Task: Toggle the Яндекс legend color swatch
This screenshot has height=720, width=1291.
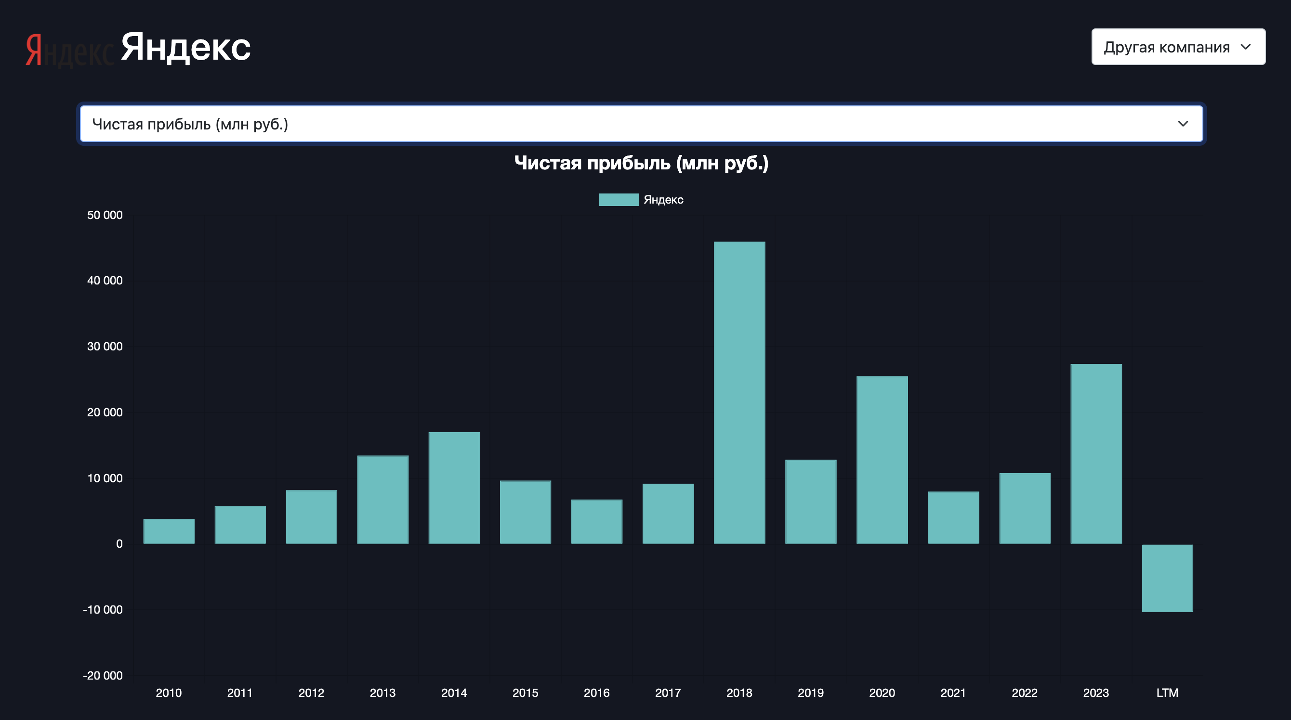Action: (619, 200)
